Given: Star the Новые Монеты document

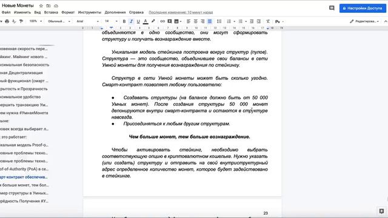Looking at the screenshot, I should [41, 5].
